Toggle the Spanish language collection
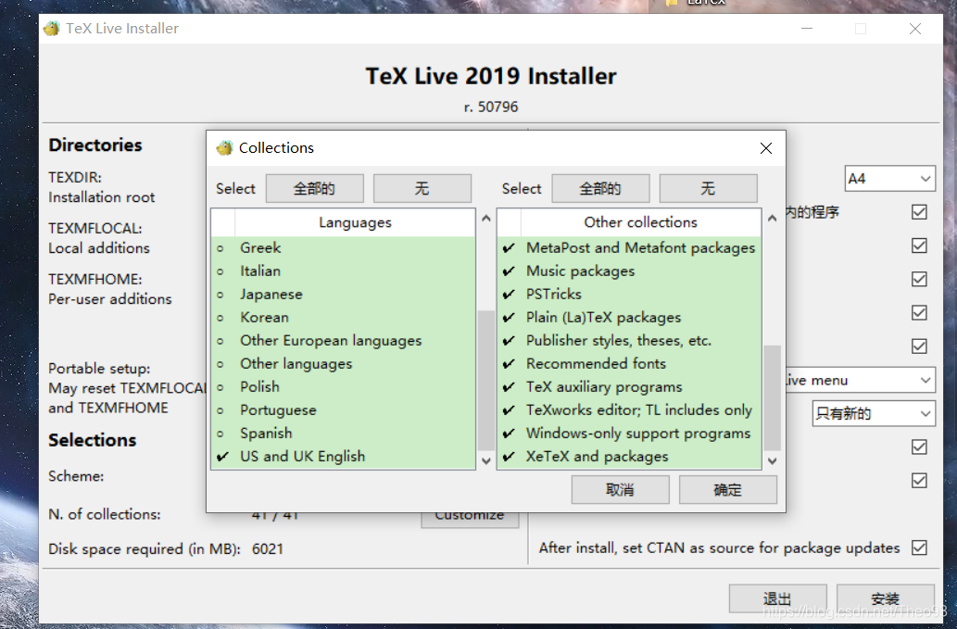 click(343, 434)
